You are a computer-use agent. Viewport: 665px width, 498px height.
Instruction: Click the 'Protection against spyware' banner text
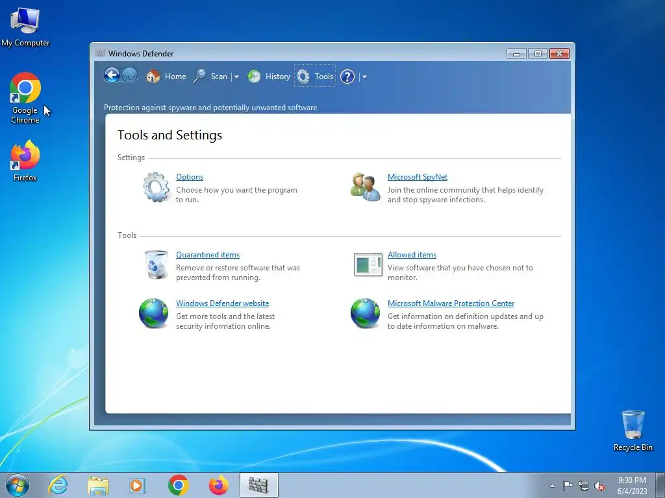(210, 108)
